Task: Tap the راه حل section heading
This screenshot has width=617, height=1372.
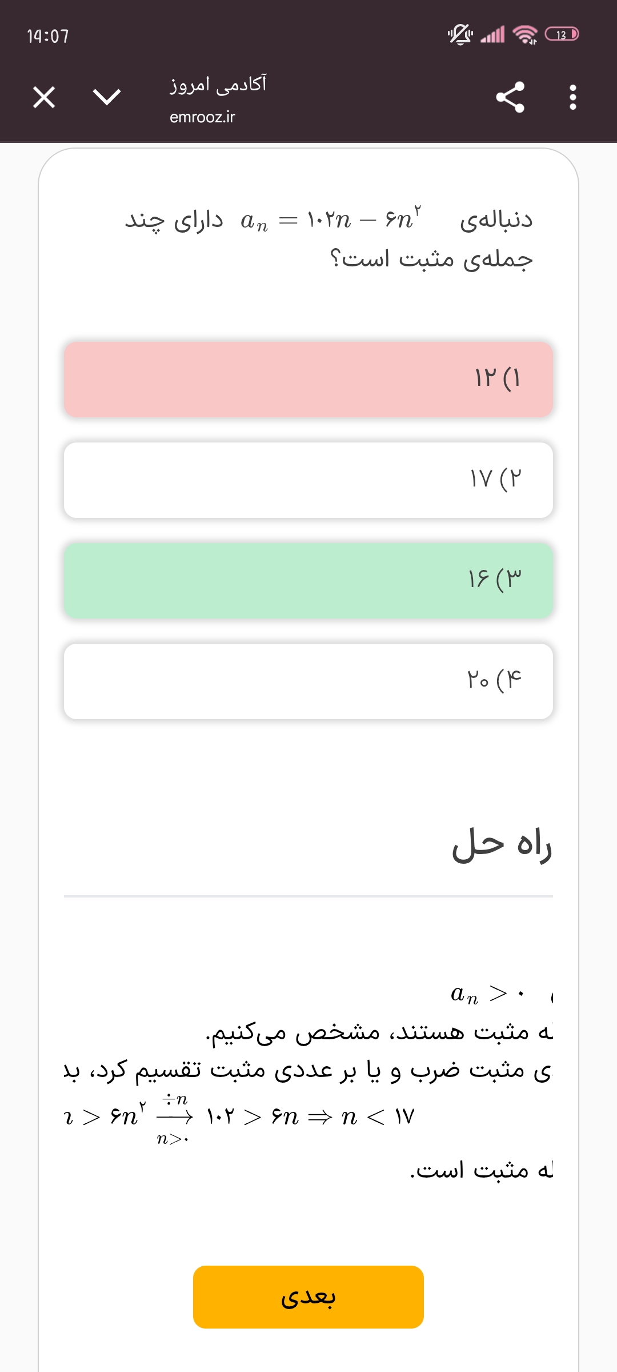Action: (x=502, y=845)
